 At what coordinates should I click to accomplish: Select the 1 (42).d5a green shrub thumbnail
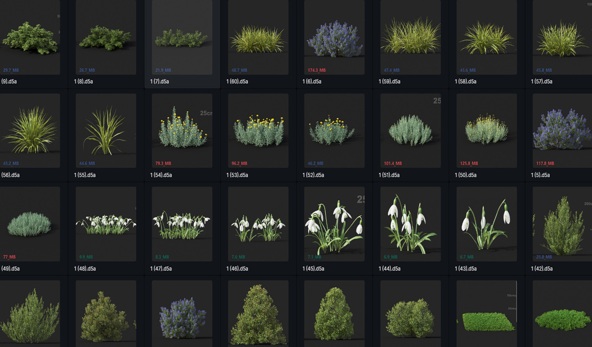(562, 224)
